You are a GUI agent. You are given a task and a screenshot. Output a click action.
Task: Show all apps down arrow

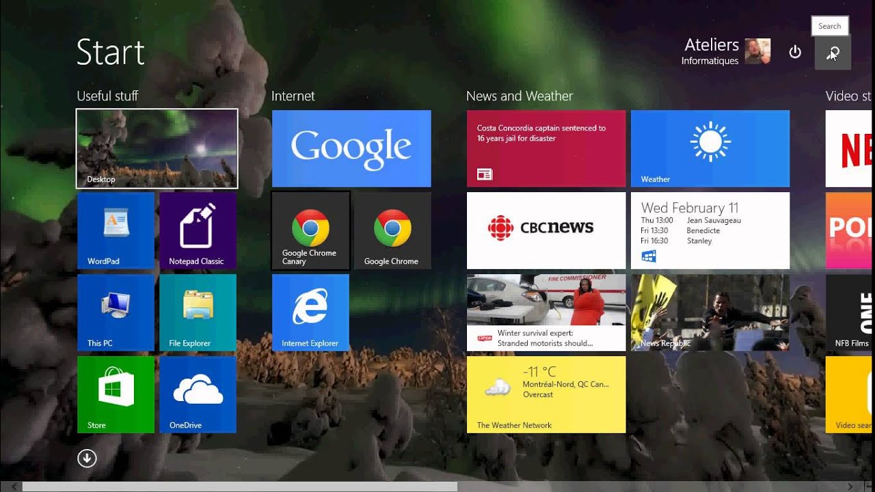pyautogui.click(x=87, y=458)
